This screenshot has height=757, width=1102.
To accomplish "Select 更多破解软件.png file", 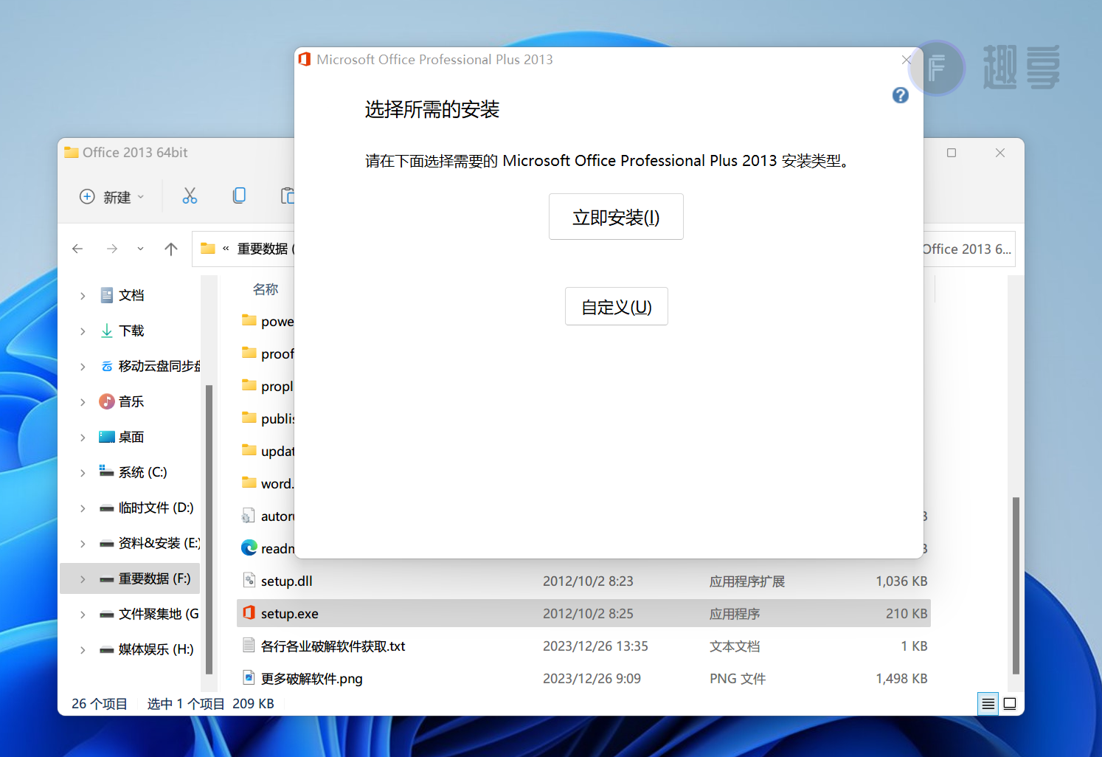I will coord(583,679).
